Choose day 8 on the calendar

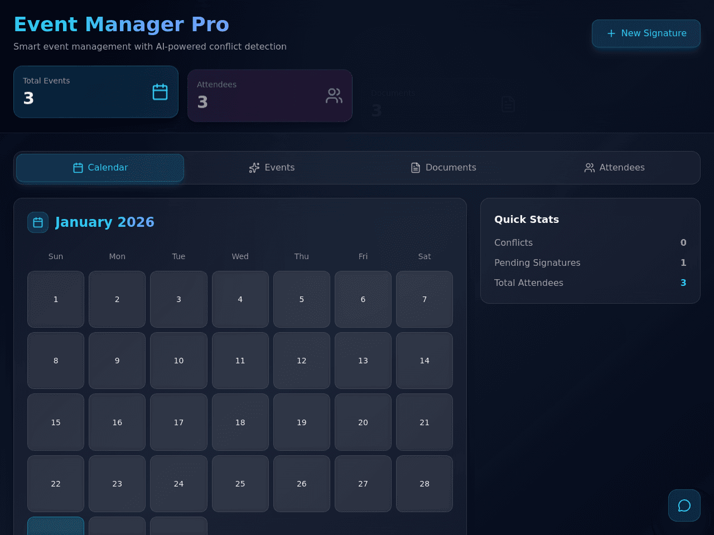pos(56,361)
